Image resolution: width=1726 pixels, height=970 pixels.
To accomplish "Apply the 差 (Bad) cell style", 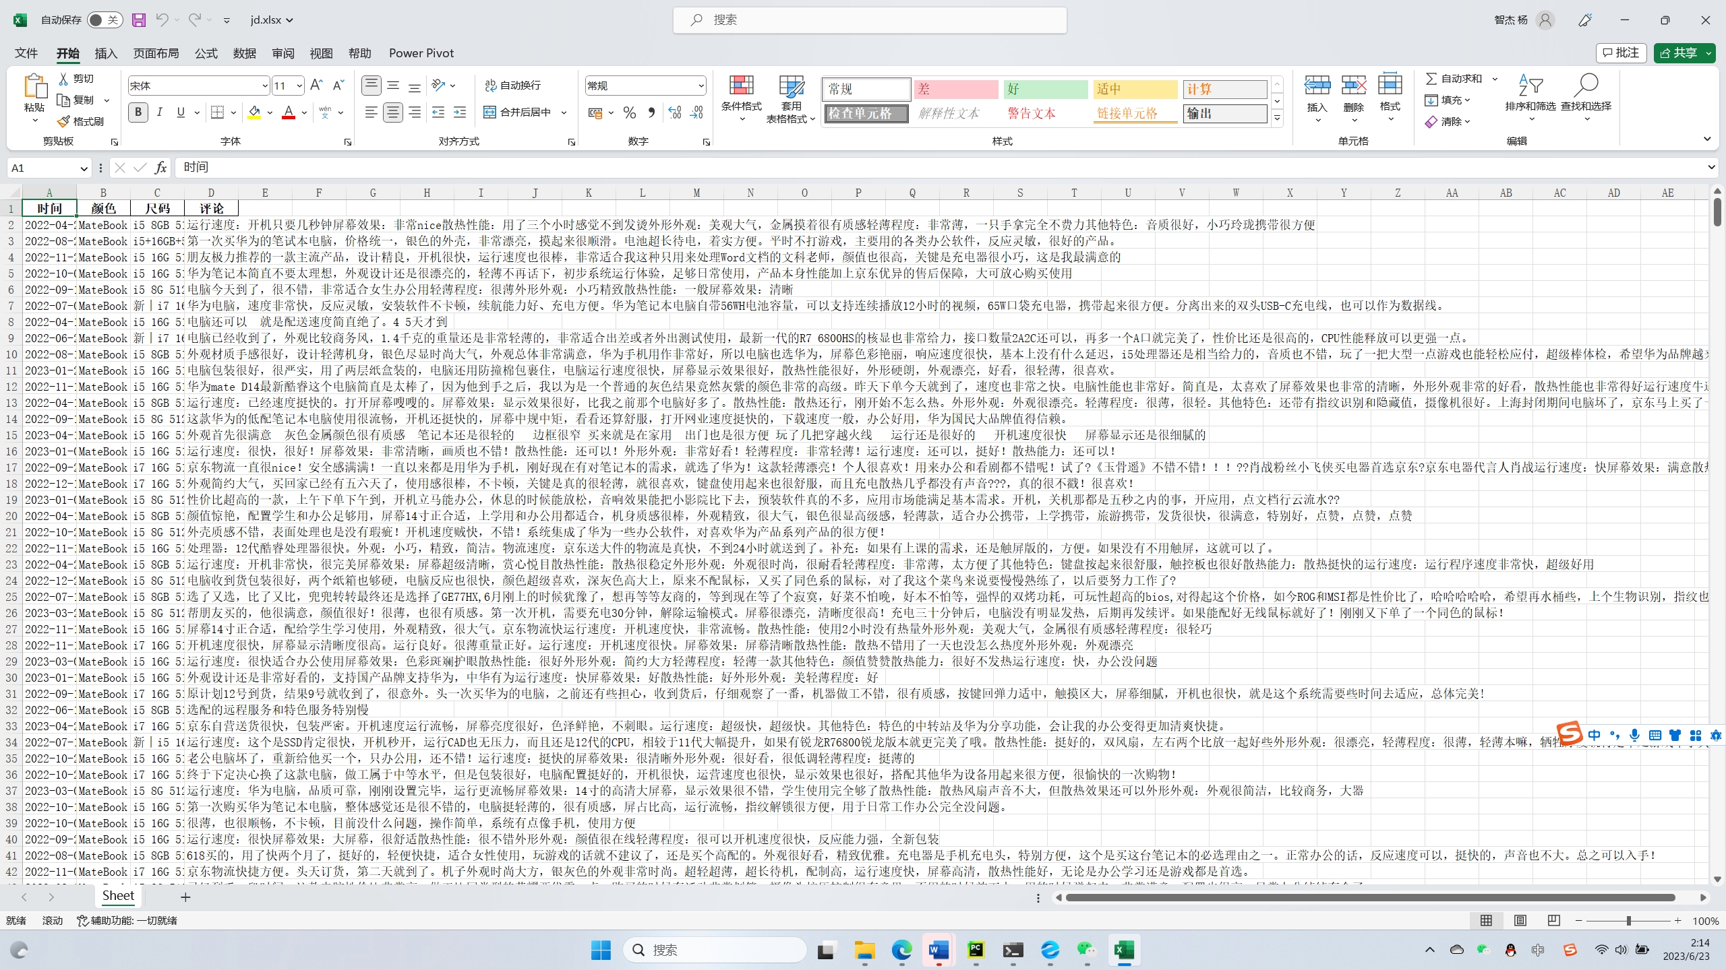I will (956, 89).
